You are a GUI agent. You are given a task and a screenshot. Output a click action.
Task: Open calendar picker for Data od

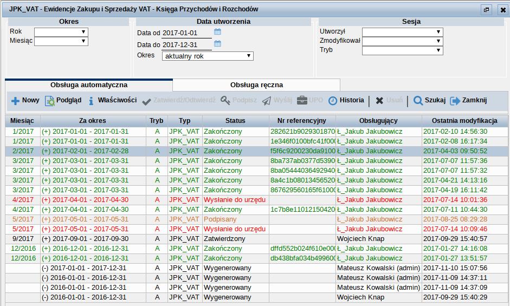coord(217,31)
